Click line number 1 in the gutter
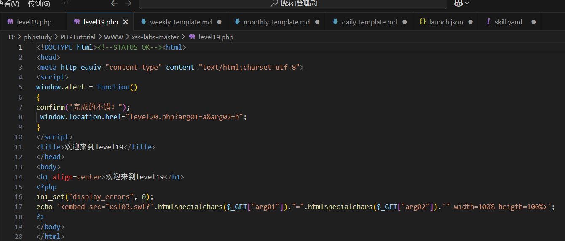 20,47
